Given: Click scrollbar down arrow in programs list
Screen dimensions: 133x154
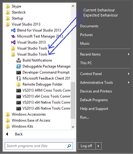Looking at the screenshot, I should pyautogui.click(x=73, y=127).
